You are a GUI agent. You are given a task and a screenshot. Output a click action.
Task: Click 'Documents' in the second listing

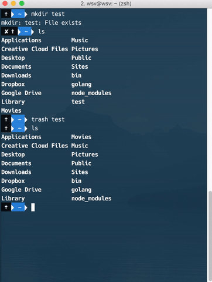click(x=16, y=163)
